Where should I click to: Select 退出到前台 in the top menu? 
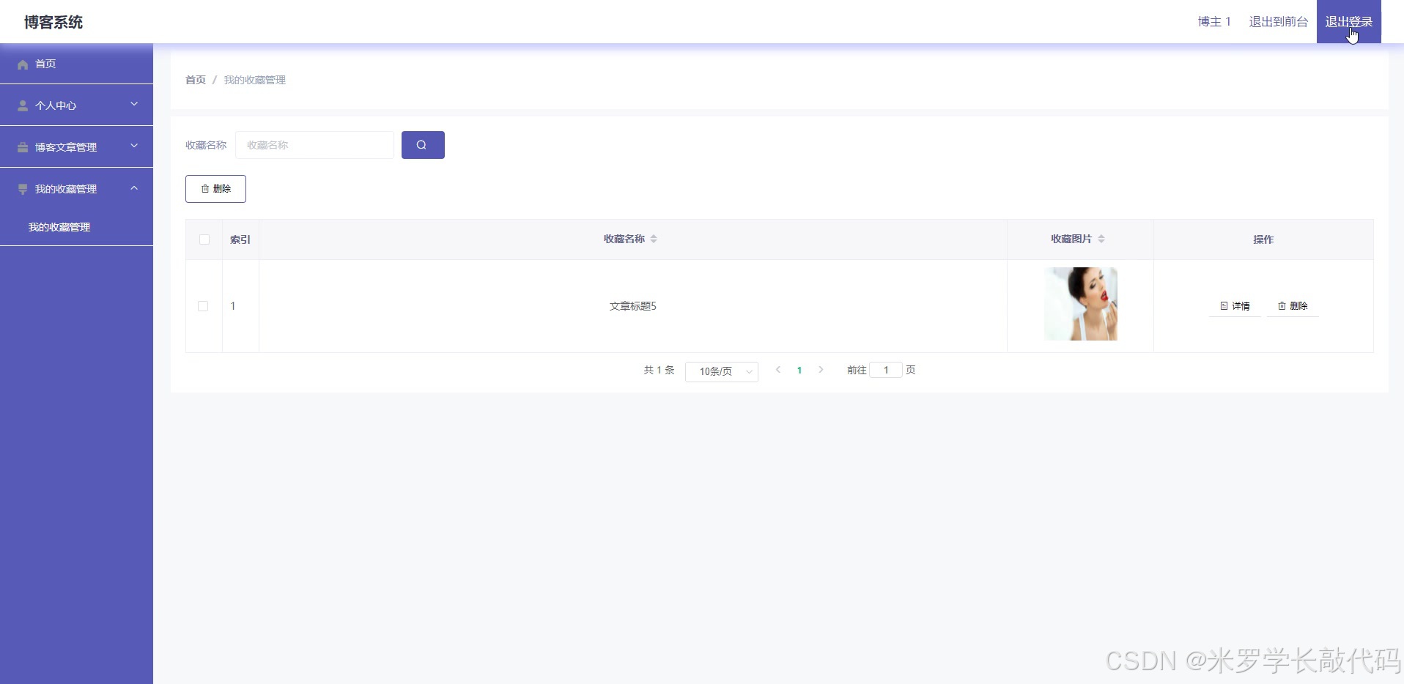pos(1278,21)
